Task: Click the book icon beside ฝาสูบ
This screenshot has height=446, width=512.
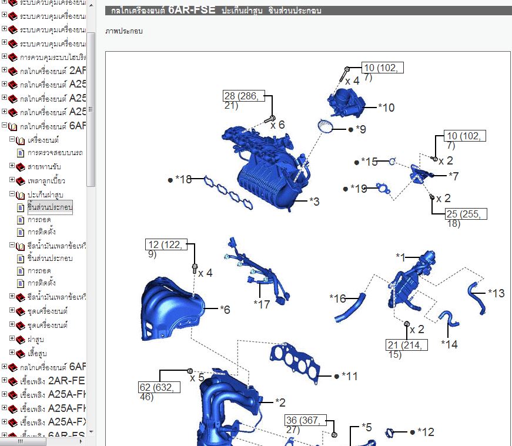Action: point(21,339)
